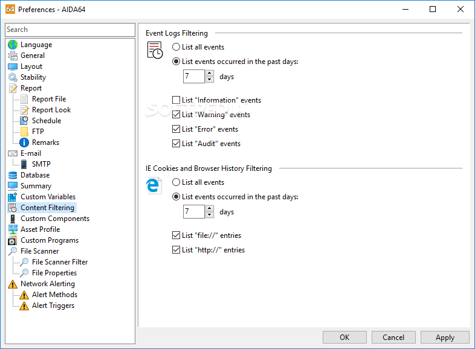Viewport: 475px width, 349px height.
Task: Click the Custom Programs icon
Action: pos(13,241)
